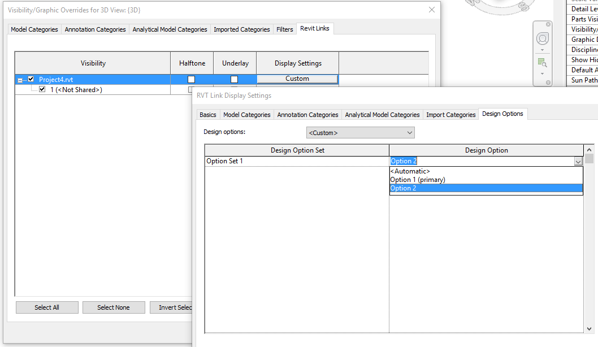The image size is (598, 347).
Task: Open the arrow below the Zoom icon
Action: [x=542, y=74]
